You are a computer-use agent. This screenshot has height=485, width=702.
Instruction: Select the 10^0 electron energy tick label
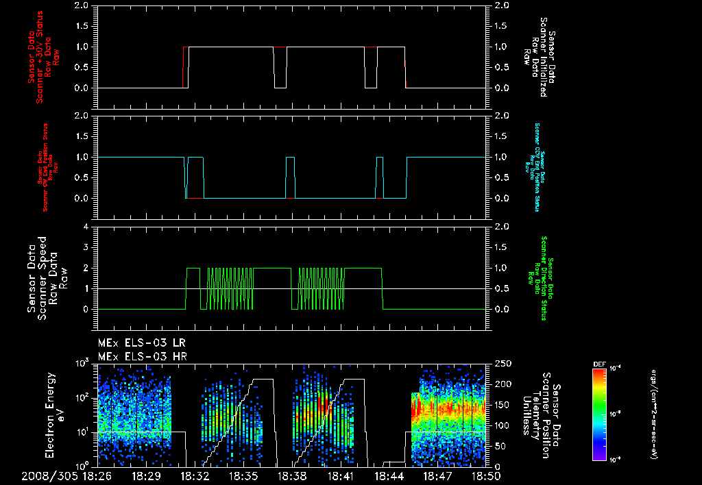82,466
